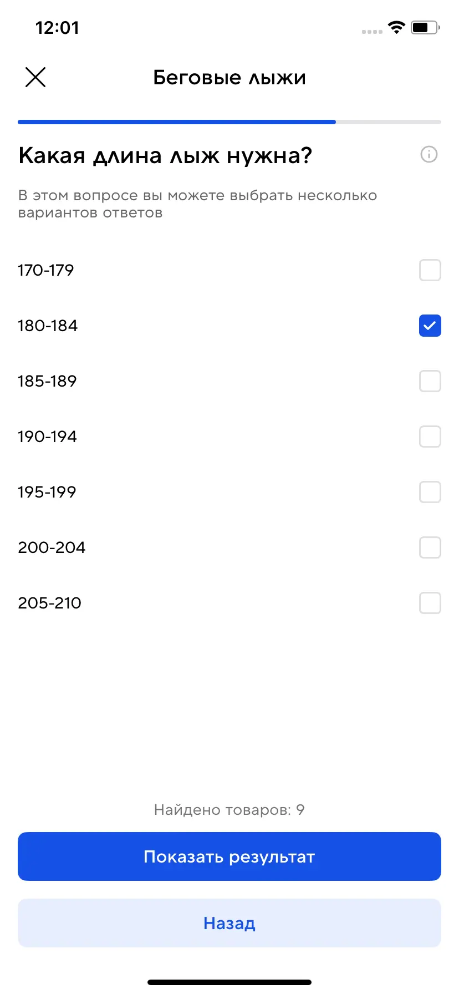Image resolution: width=459 pixels, height=994 pixels.
Task: Tap the Wi-Fi status icon
Action: click(x=396, y=27)
